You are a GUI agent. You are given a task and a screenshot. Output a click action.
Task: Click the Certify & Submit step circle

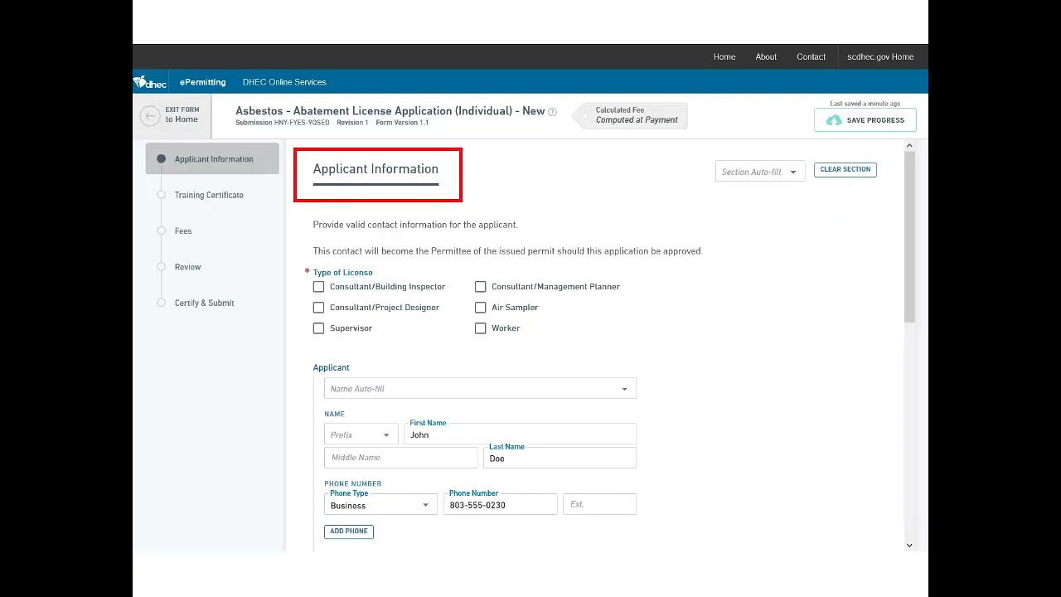[x=161, y=303]
